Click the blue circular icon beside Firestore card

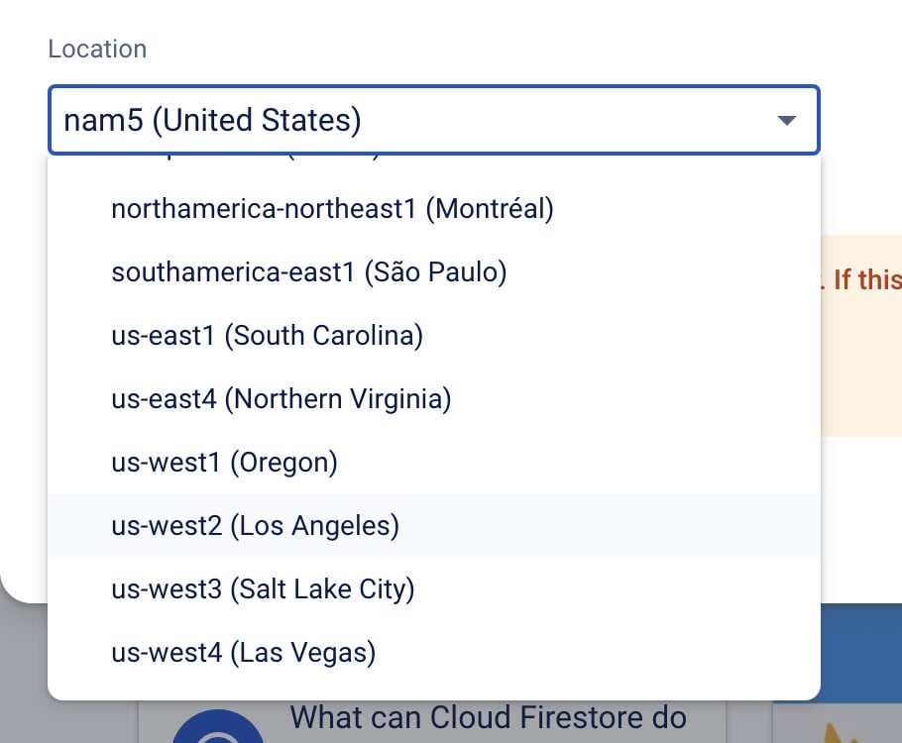pos(217,727)
